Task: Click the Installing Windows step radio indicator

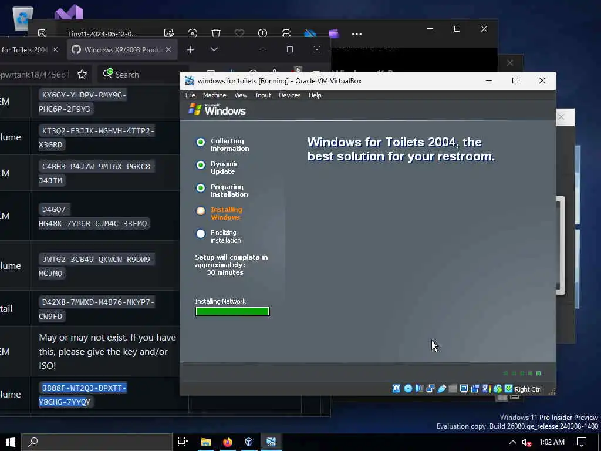Action: point(201,211)
